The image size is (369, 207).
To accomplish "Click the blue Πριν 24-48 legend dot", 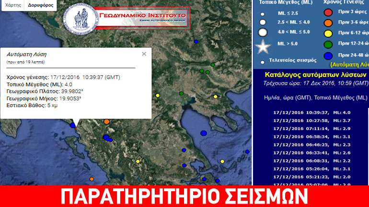I will (328, 56).
